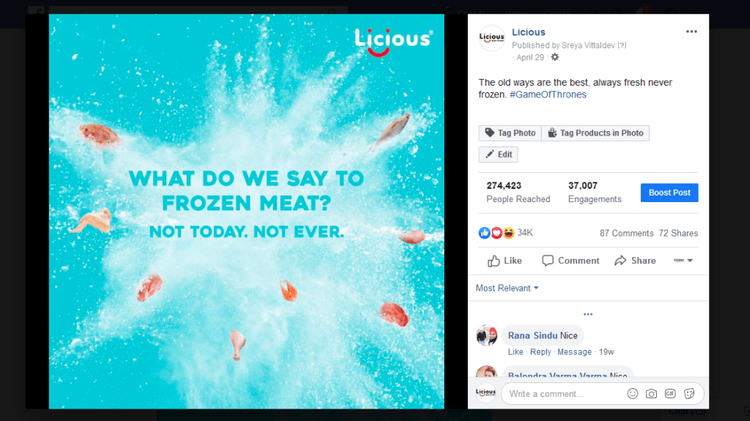Post a GIF in the comment

[670, 394]
